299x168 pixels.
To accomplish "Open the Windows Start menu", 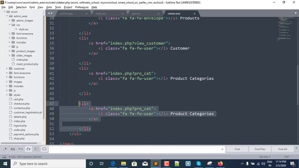I will click(x=5, y=164).
